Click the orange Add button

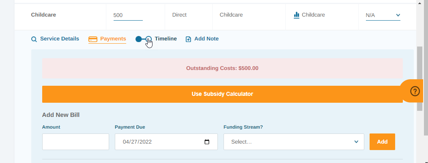point(382,142)
